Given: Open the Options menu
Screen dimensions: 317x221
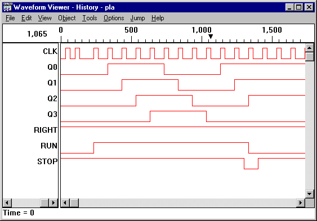Looking at the screenshot, I should coord(114,18).
